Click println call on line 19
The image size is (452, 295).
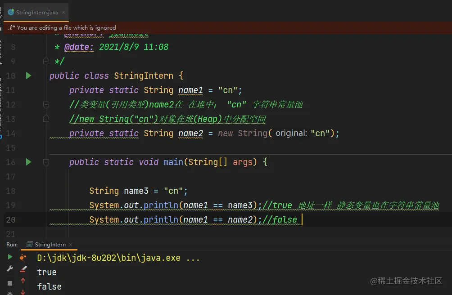pyautogui.click(x=161, y=205)
